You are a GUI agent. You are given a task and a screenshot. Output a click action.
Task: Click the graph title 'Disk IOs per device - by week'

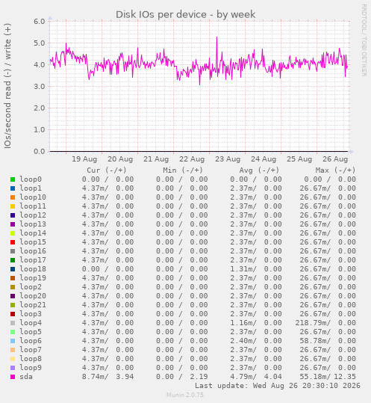185,15
